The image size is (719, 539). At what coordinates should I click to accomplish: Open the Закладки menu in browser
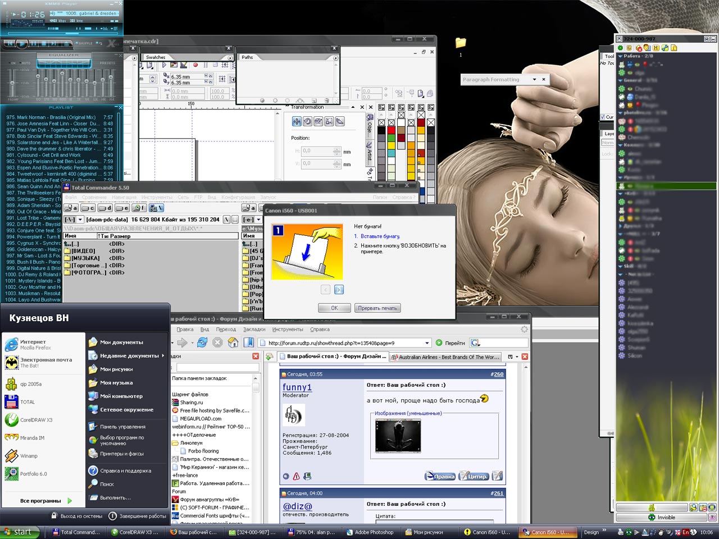tap(254, 330)
